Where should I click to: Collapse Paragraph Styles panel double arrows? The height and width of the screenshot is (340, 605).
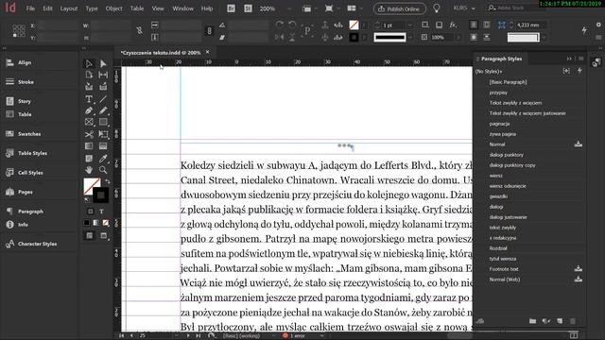pos(569,59)
